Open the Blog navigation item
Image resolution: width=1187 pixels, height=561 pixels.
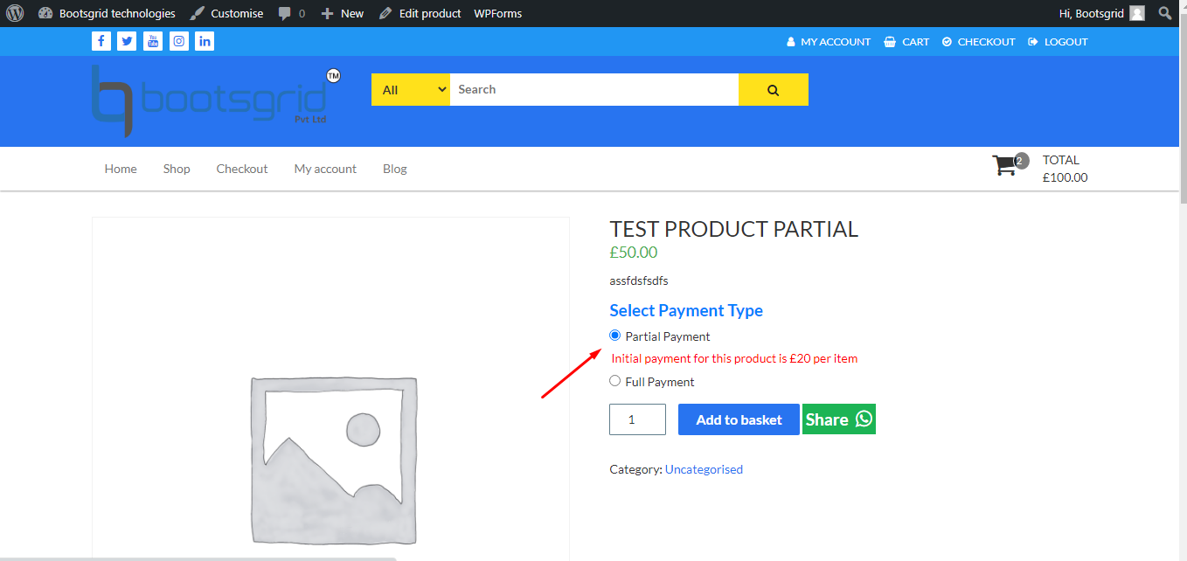[395, 169]
